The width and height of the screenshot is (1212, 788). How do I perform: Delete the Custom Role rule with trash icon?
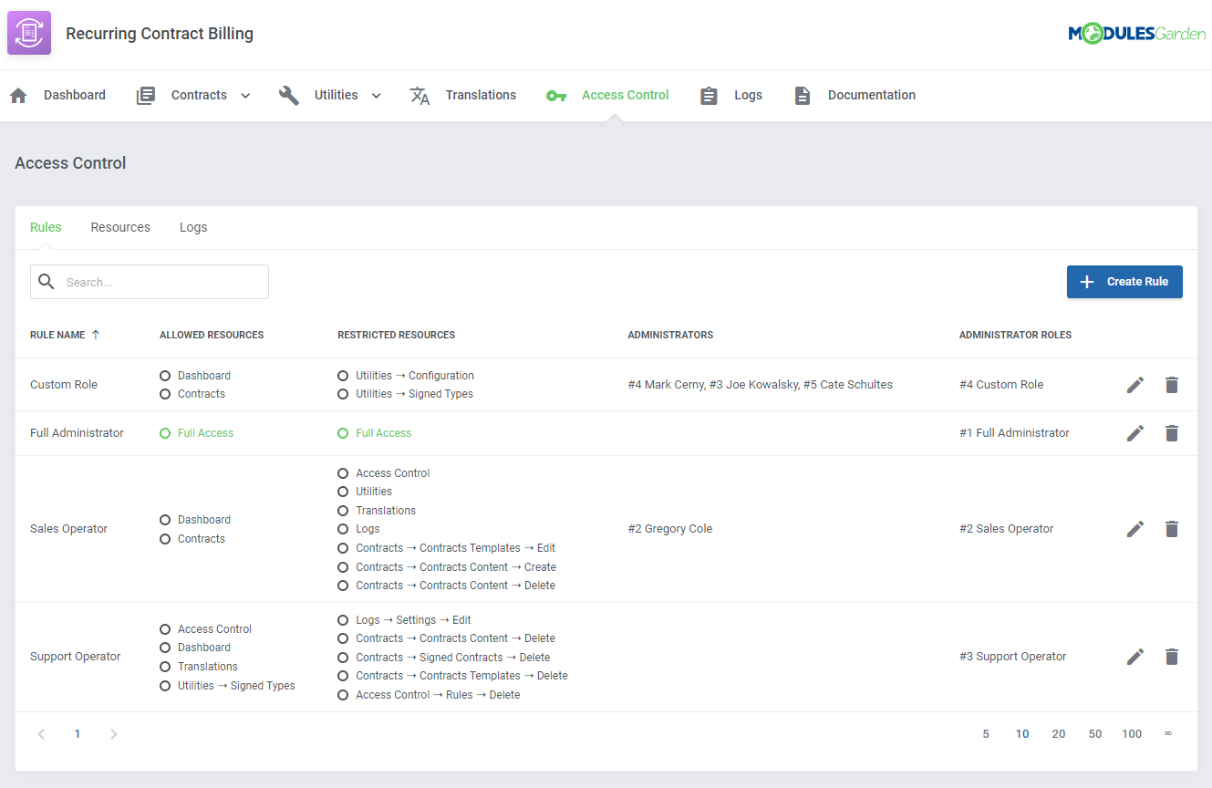[x=1172, y=385]
